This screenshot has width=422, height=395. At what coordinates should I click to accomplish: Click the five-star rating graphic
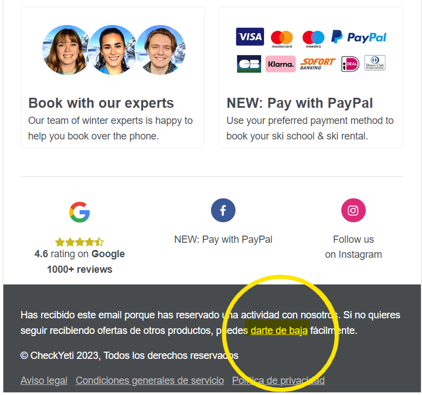80,242
